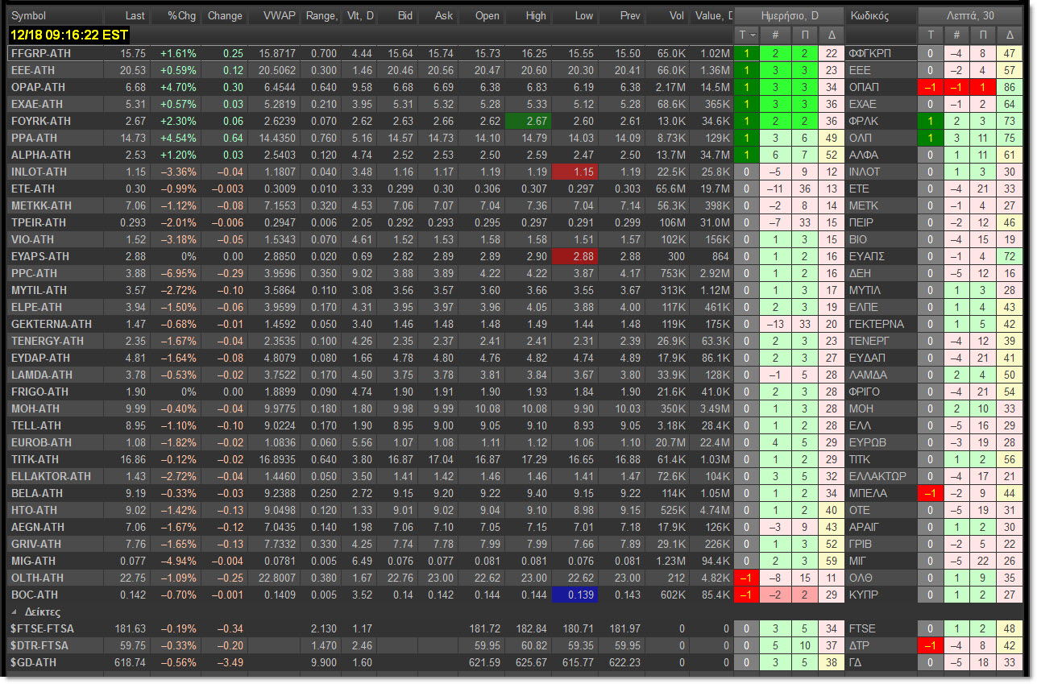Click the blue Low cell 0.139 of BOC-ATH
Viewport: 1037px width, 684px height.
(575, 595)
